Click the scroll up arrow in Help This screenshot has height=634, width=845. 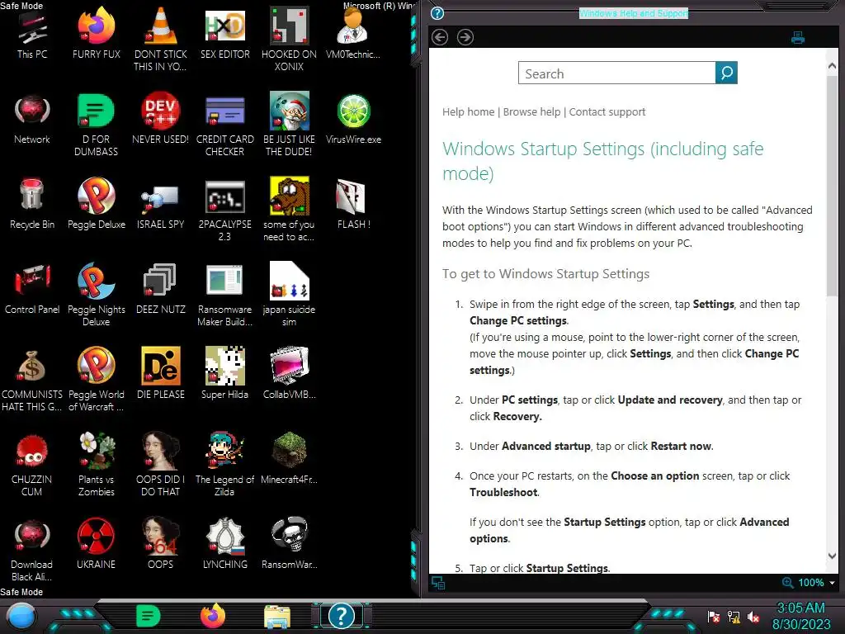(x=832, y=66)
